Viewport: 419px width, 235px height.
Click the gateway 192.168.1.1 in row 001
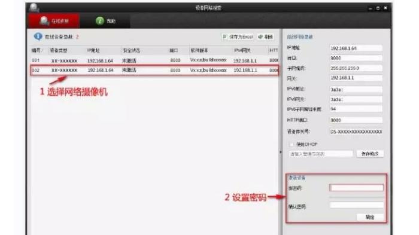tap(245, 61)
